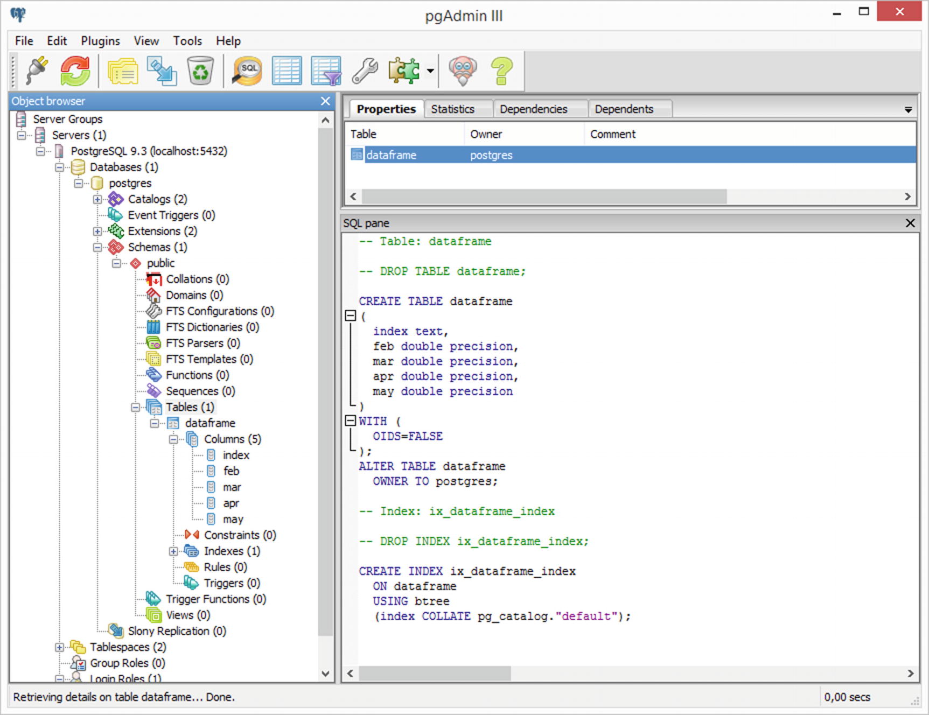Refresh the selected object
Image resolution: width=929 pixels, height=715 pixels.
point(75,71)
